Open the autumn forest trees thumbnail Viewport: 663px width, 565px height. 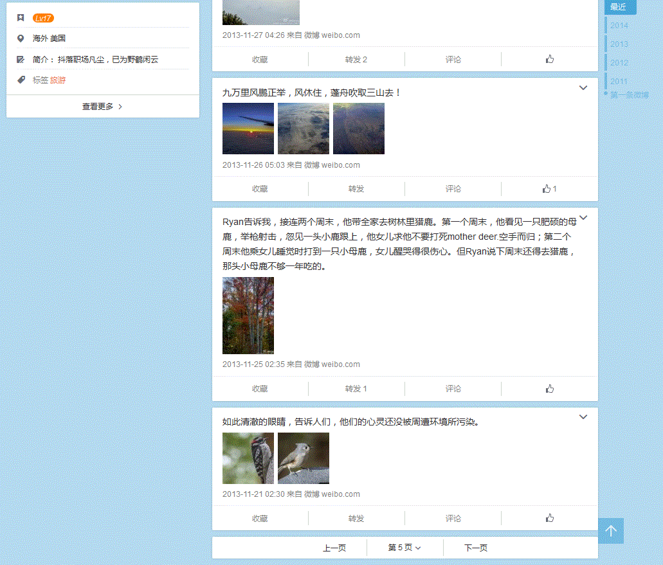coord(248,316)
